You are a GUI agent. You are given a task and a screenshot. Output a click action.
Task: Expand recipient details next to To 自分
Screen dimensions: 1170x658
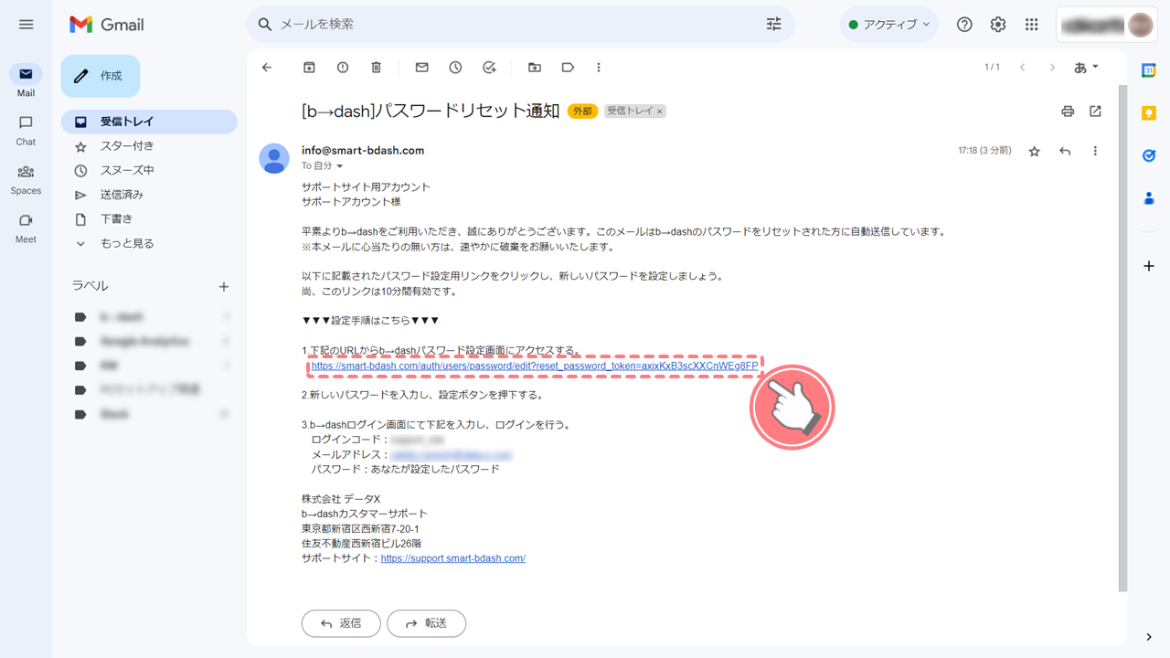[340, 166]
